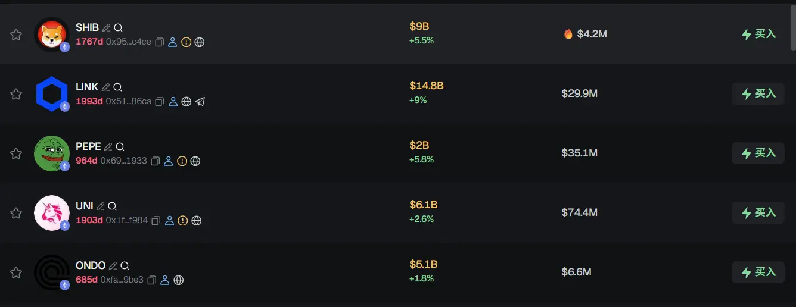The image size is (796, 307).
Task: Copy the UNI contract address
Action: [156, 221]
